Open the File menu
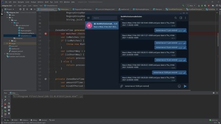221x124 pixels. point(6,2)
